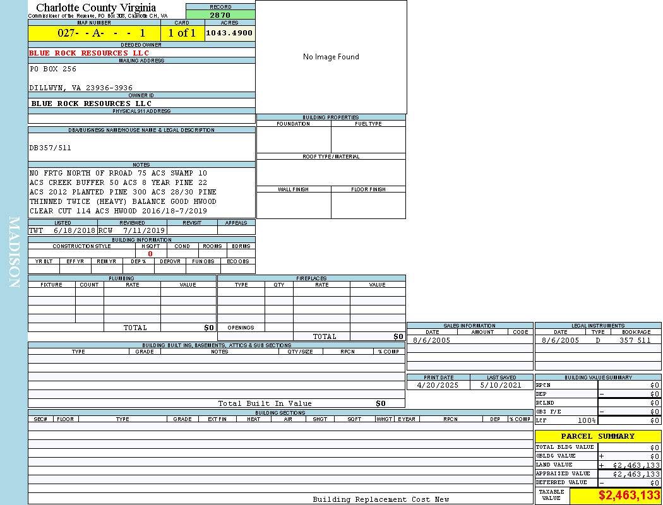Image resolution: width=663 pixels, height=505 pixels.
Task: Click the red deeded owner name
Action: 89,53
